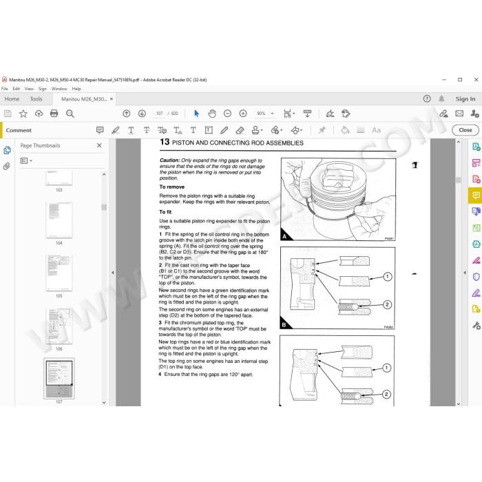Image resolution: width=482 pixels, height=482 pixels.
Task: Select the Hand pan tool
Action: 212,114
